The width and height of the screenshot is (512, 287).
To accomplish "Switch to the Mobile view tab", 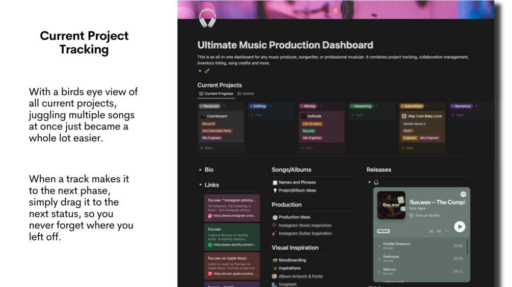I will (x=246, y=93).
